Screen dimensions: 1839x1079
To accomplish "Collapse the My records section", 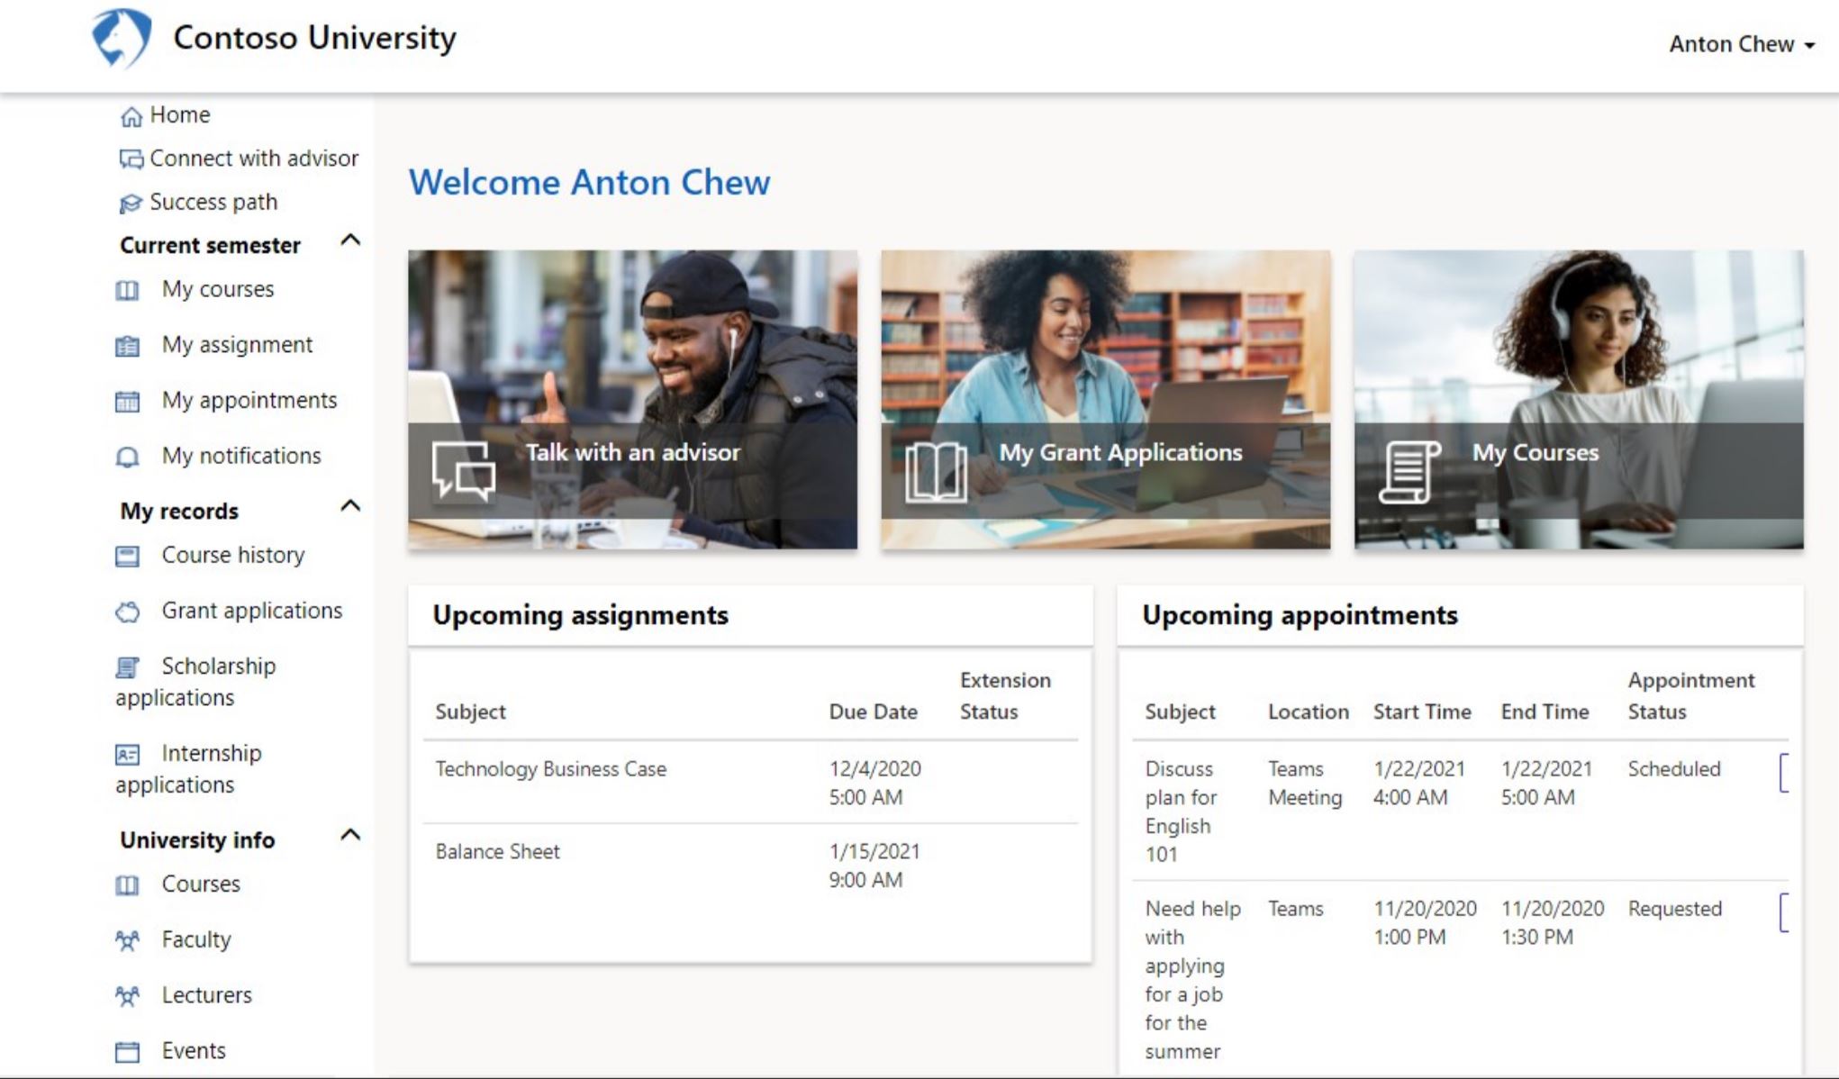I will (350, 506).
